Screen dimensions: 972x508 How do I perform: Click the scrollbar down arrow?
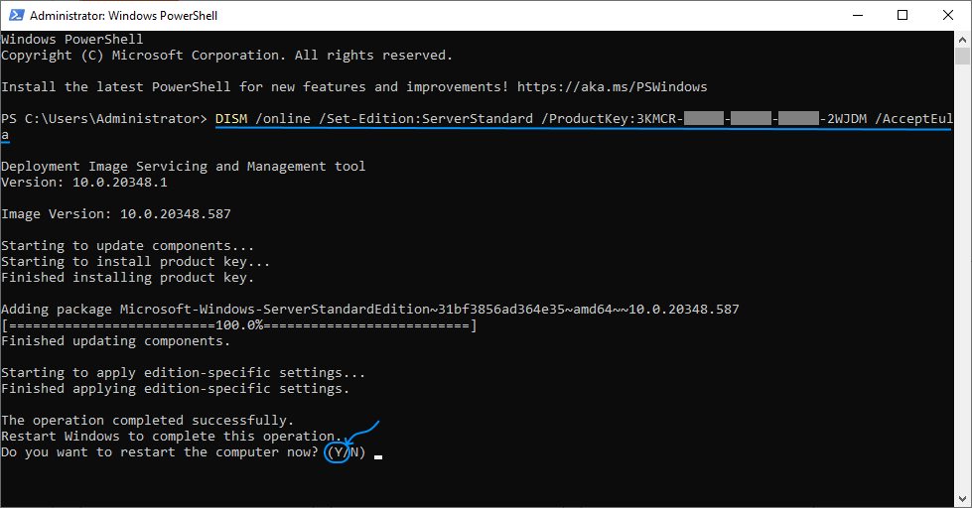tap(962, 499)
